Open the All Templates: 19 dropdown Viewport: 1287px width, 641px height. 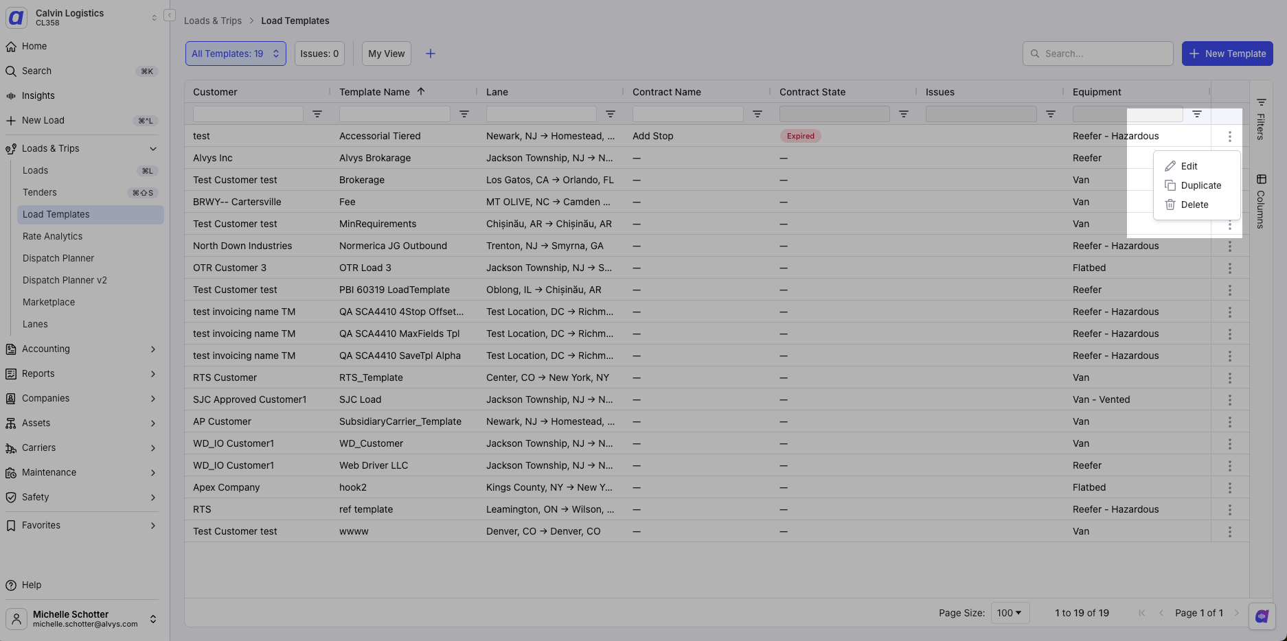(236, 54)
